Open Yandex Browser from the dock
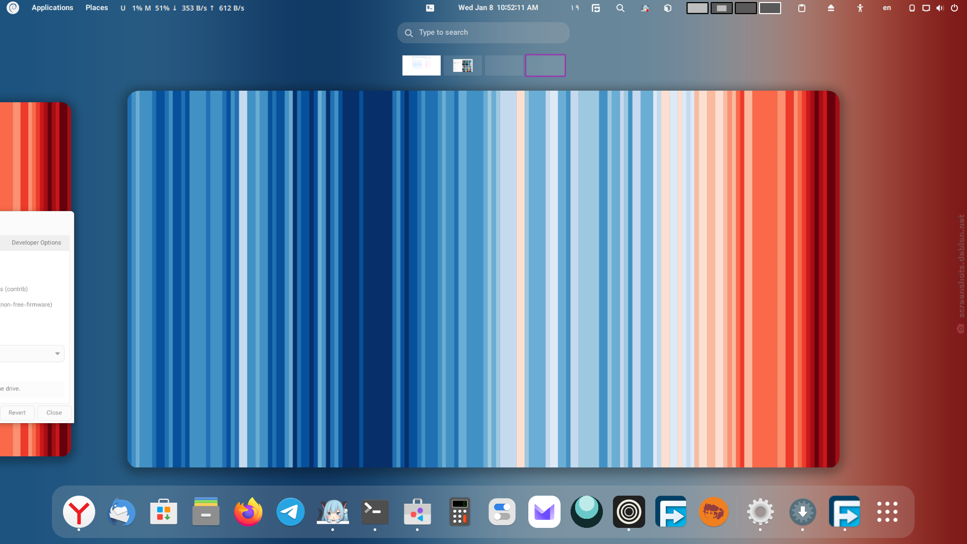This screenshot has width=967, height=544. 79,512
